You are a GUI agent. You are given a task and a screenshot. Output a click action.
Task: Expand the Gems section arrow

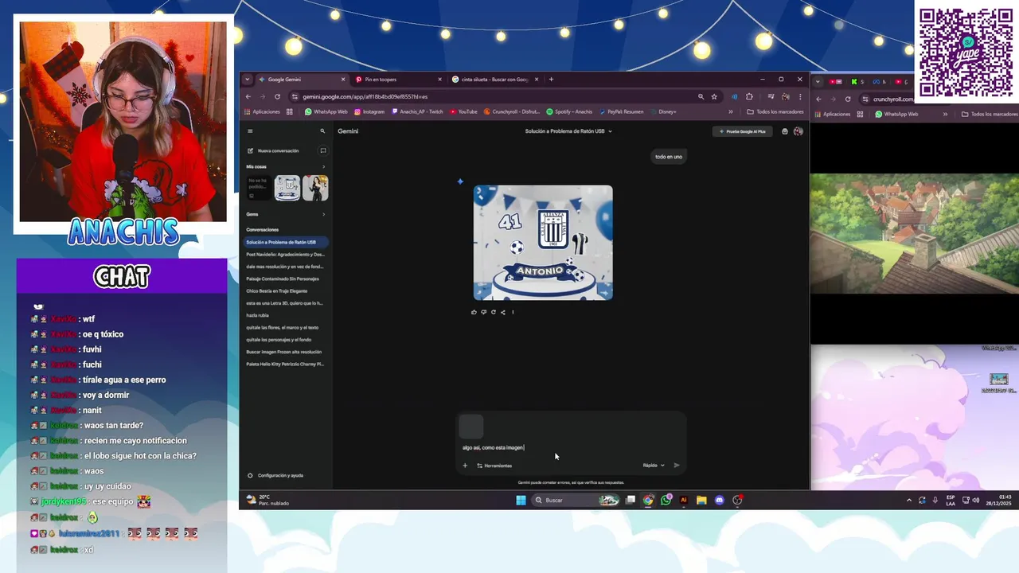point(323,214)
